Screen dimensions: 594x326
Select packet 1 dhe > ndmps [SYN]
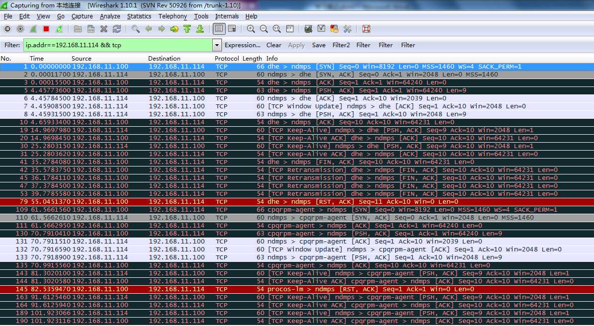pyautogui.click(x=297, y=67)
